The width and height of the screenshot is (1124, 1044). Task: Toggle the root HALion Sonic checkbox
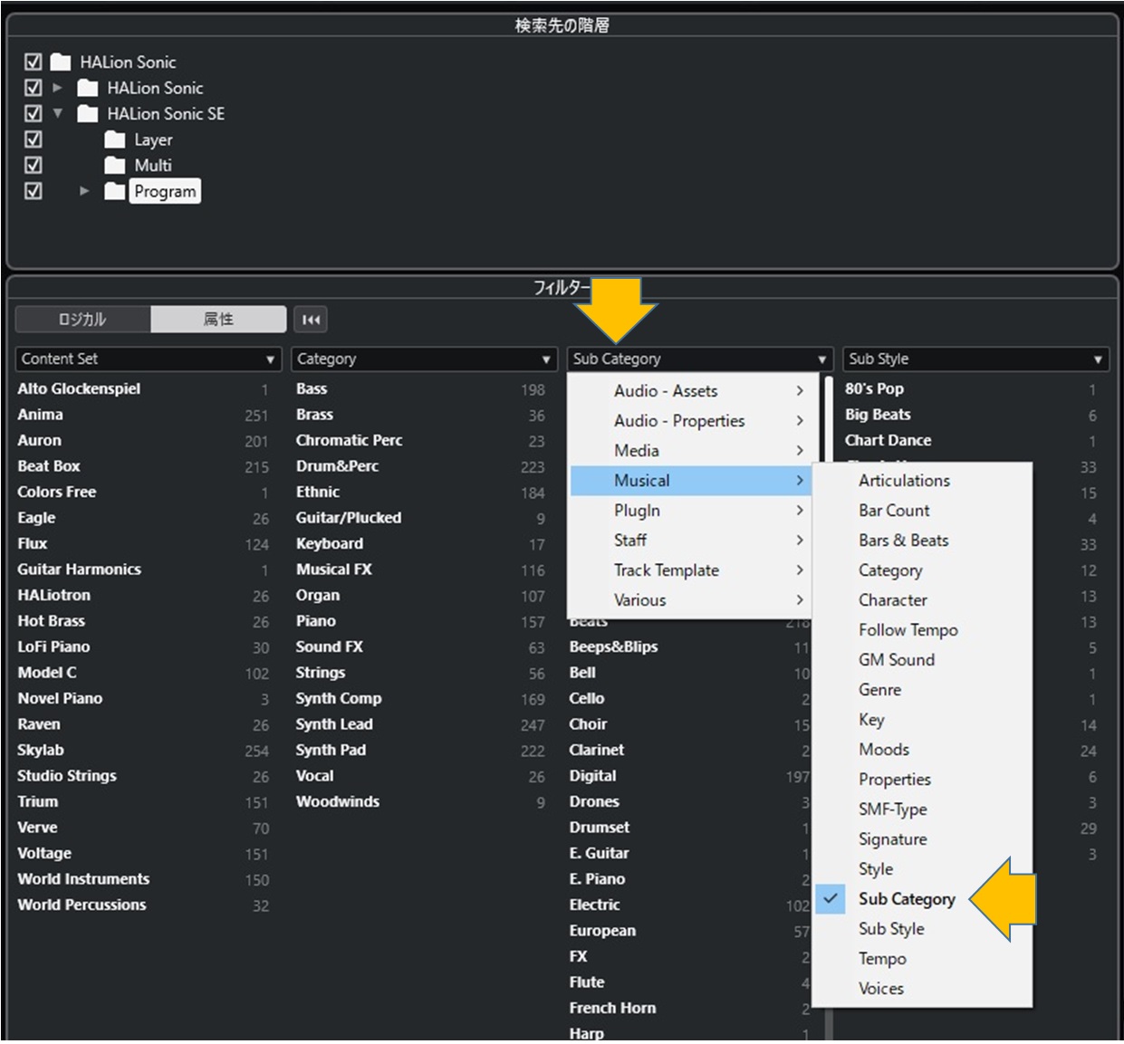[x=34, y=62]
